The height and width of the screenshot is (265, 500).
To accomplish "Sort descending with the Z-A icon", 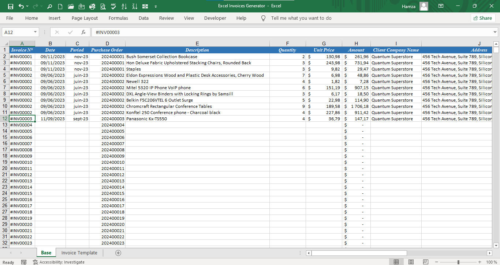I will point(135,6).
